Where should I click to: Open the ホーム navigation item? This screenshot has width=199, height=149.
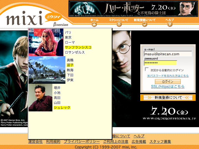pyautogui.click(x=94, y=20)
